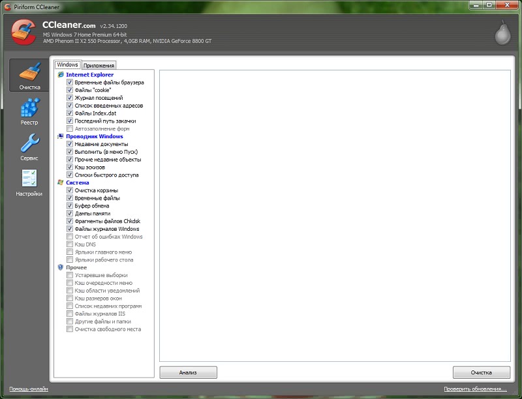
Task: Uncheck Временные файлы браузера
Action: pyautogui.click(x=70, y=82)
